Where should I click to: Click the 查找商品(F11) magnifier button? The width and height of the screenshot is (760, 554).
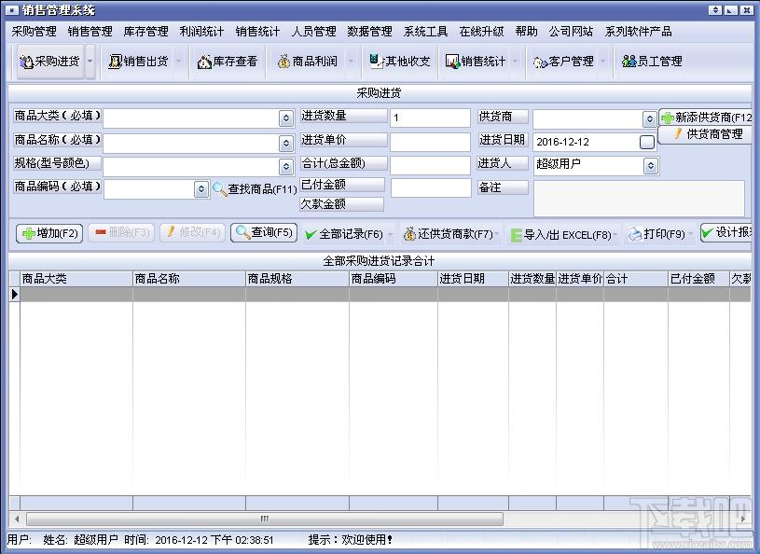click(255, 189)
